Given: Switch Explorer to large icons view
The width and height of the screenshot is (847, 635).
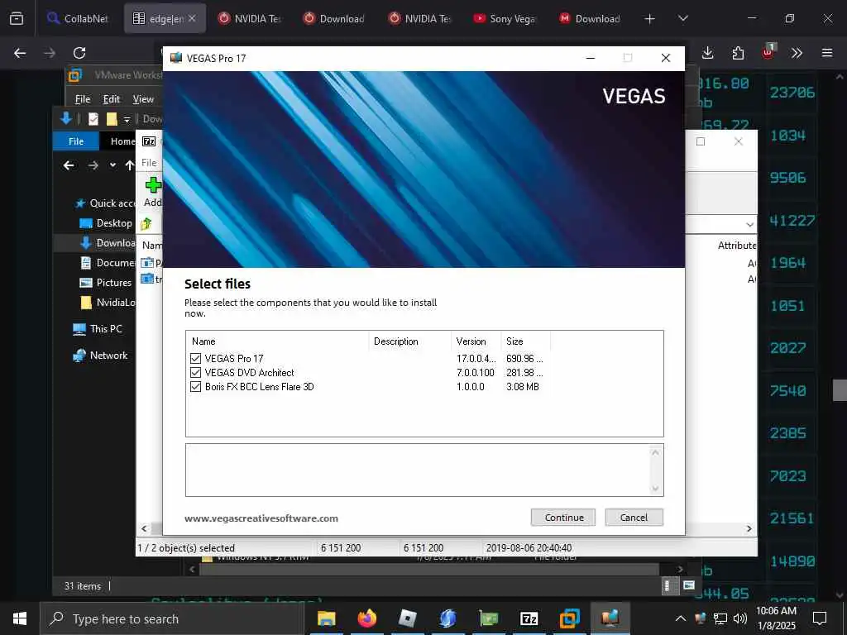Looking at the screenshot, I should [x=689, y=585].
